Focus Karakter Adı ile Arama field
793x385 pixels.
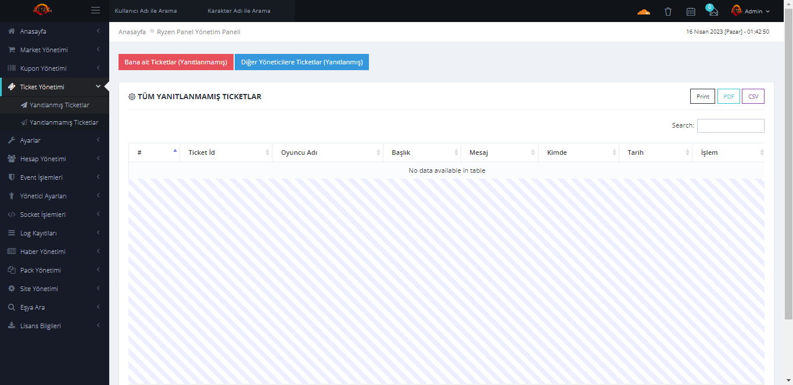(x=249, y=11)
